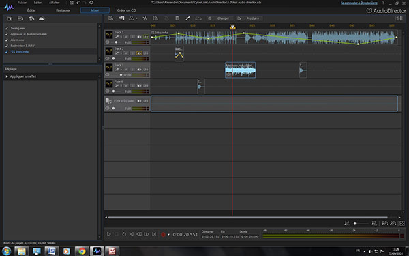Select Alarm.wav in the media library
The image size is (409, 256).
click(17, 40)
